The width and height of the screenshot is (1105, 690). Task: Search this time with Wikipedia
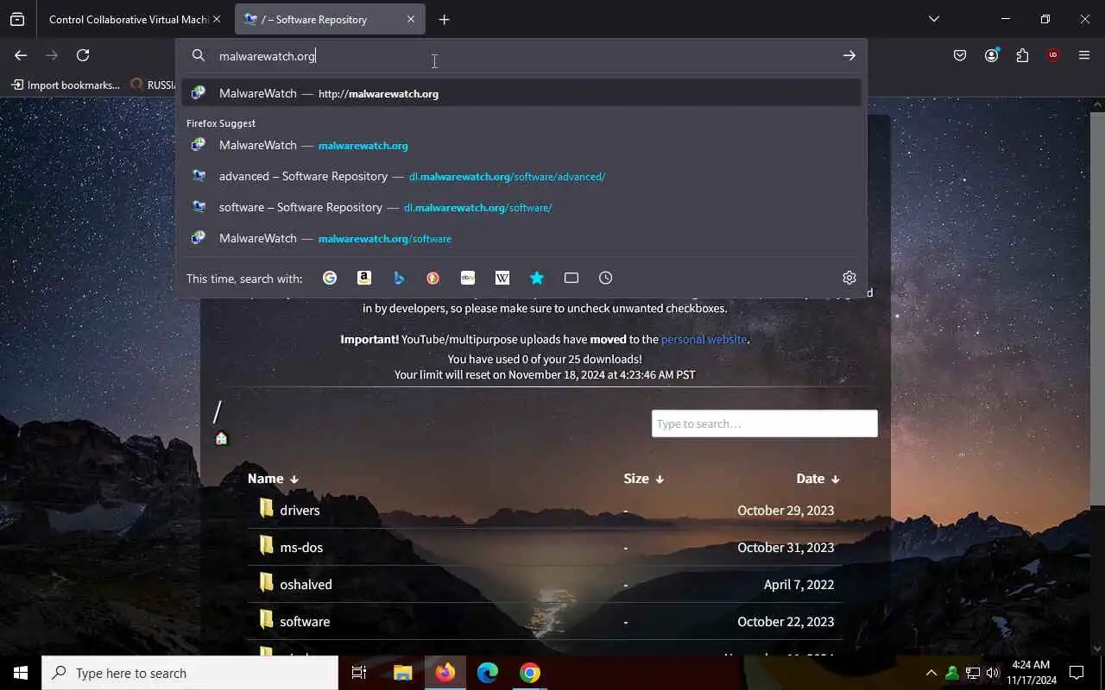[502, 278]
